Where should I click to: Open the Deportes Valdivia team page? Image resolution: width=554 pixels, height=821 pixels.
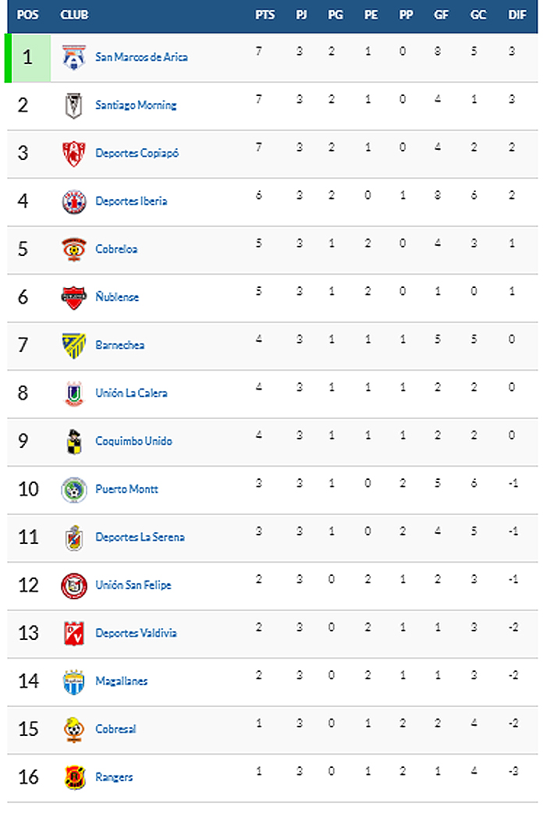coord(136,633)
